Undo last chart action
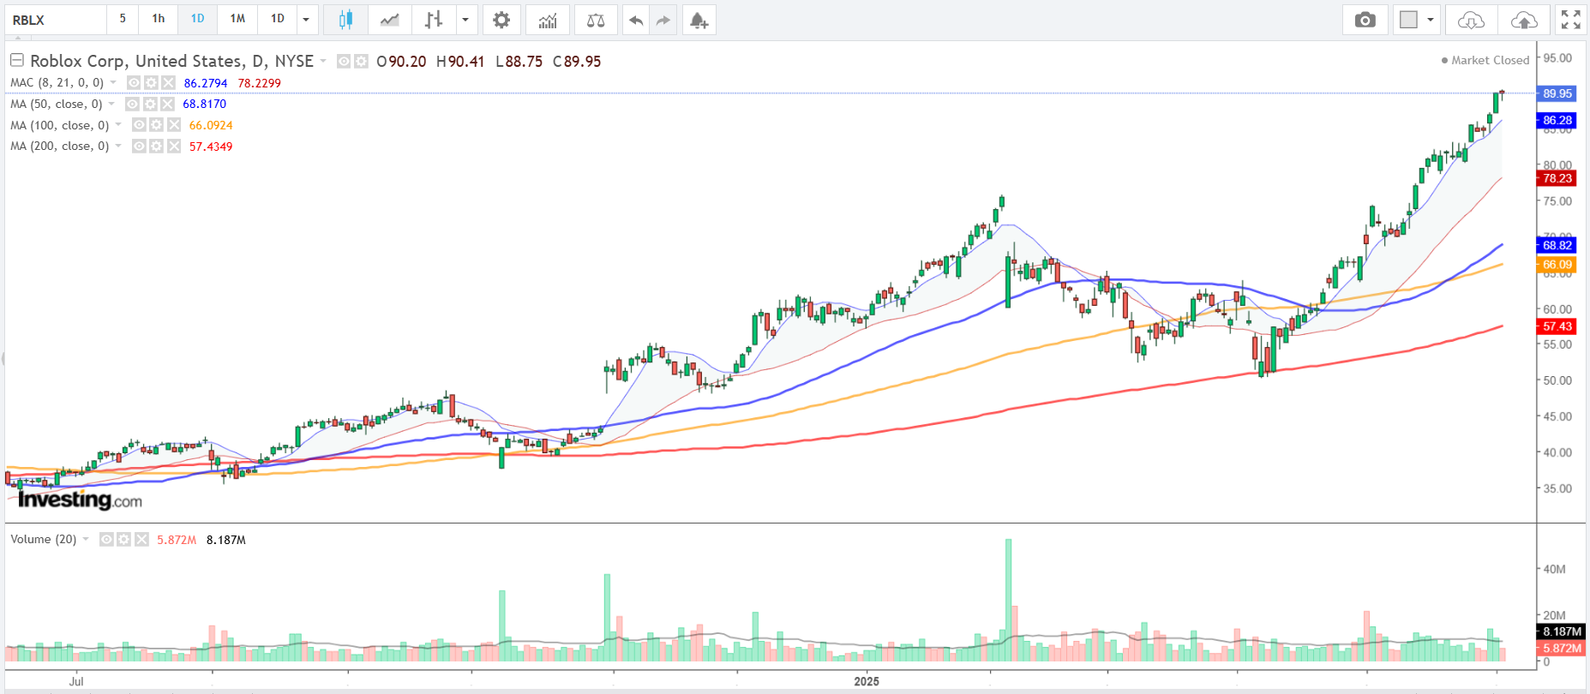Image resolution: width=1590 pixels, height=694 pixels. [635, 20]
